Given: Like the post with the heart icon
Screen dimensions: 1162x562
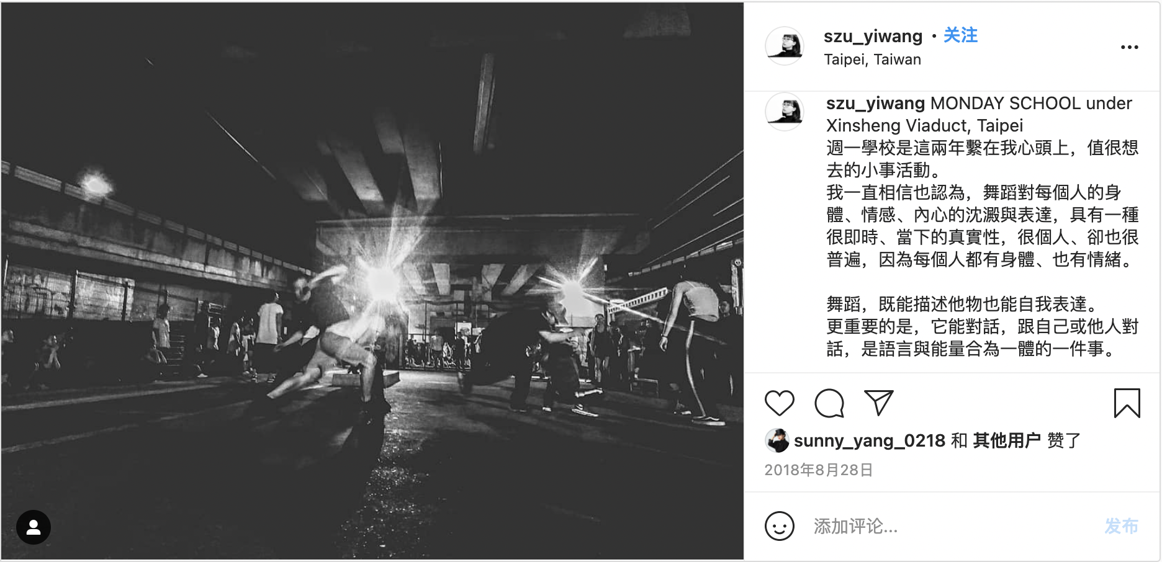Looking at the screenshot, I should 780,403.
